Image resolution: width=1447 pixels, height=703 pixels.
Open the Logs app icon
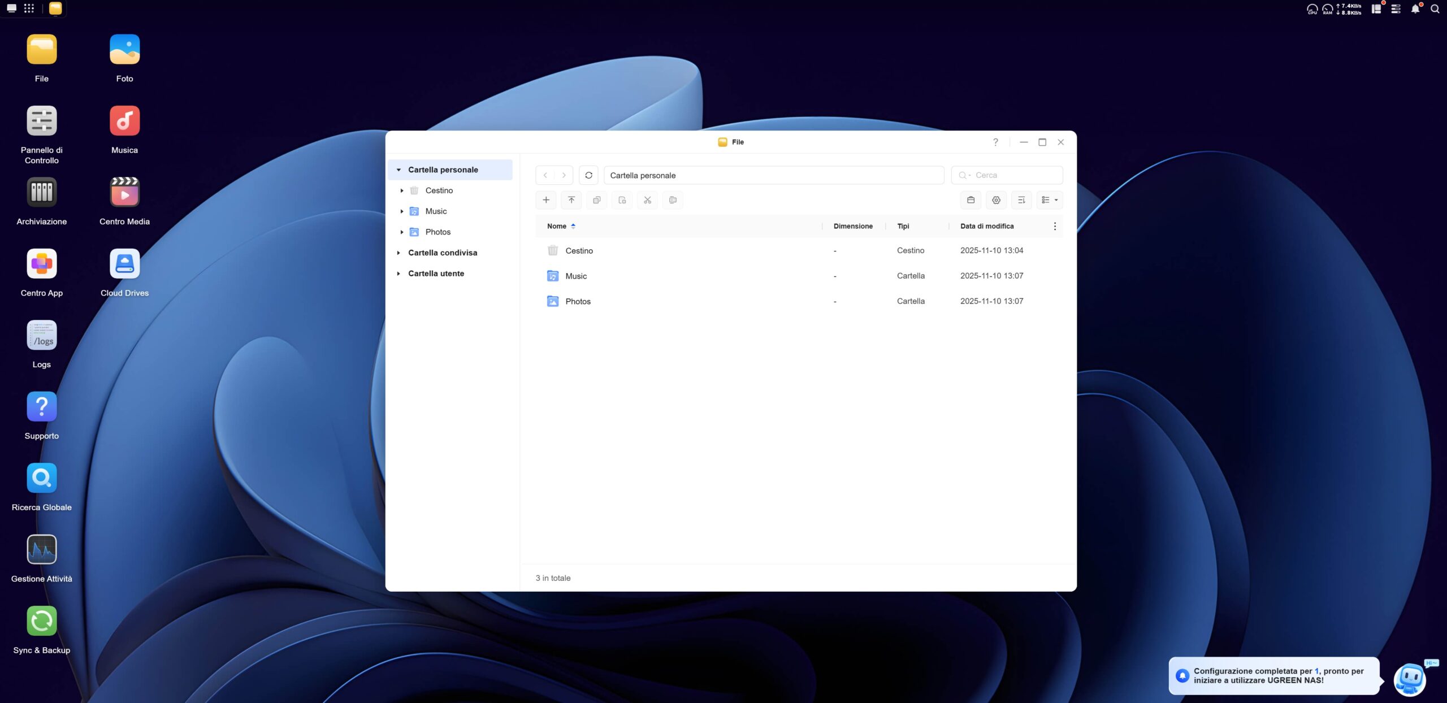coord(41,336)
